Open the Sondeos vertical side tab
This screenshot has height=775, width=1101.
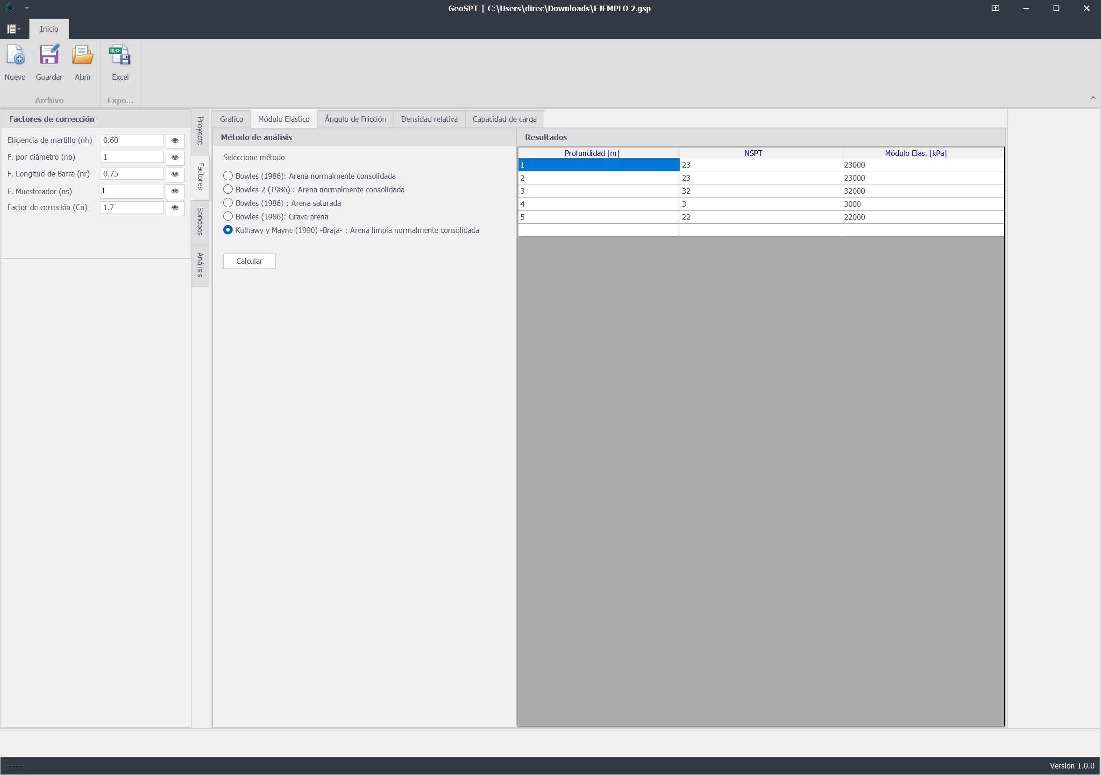tap(200, 221)
